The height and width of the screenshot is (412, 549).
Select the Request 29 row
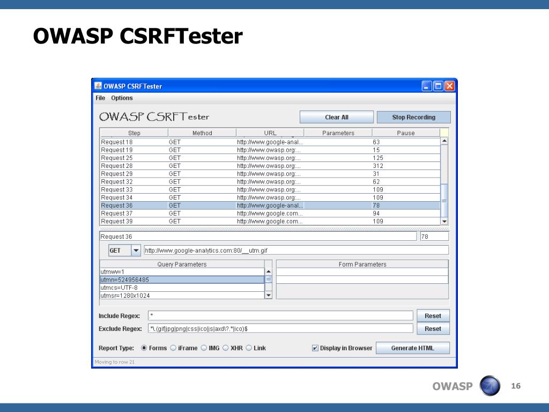270,174
